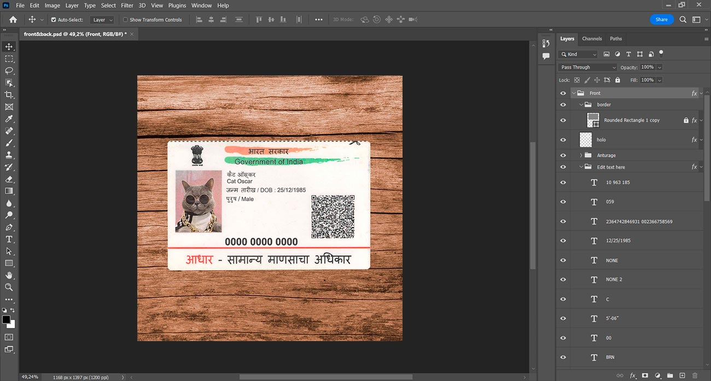Select the Hand tool

click(x=9, y=275)
